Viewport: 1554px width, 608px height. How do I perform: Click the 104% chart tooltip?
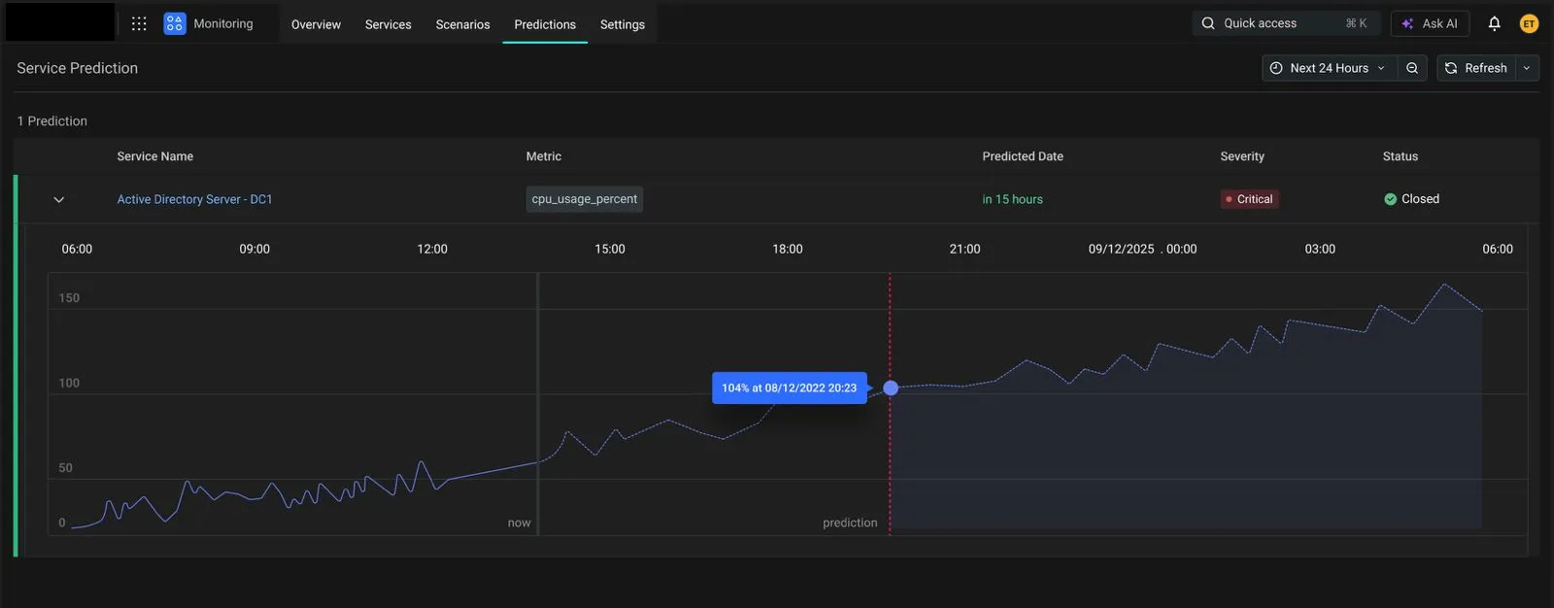(x=790, y=388)
